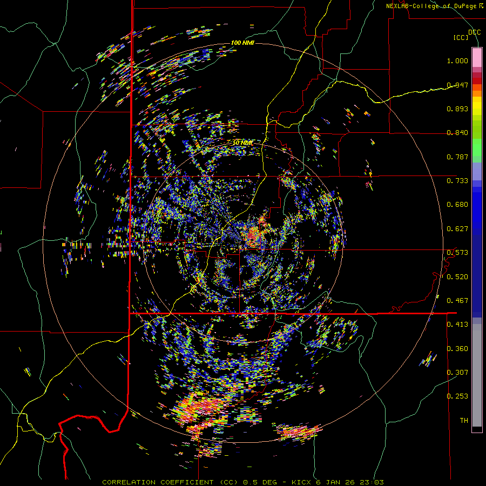Viewport: 486px width, 486px height.
Task: Click the lavender segment just above 0.733
Action: coord(477,171)
